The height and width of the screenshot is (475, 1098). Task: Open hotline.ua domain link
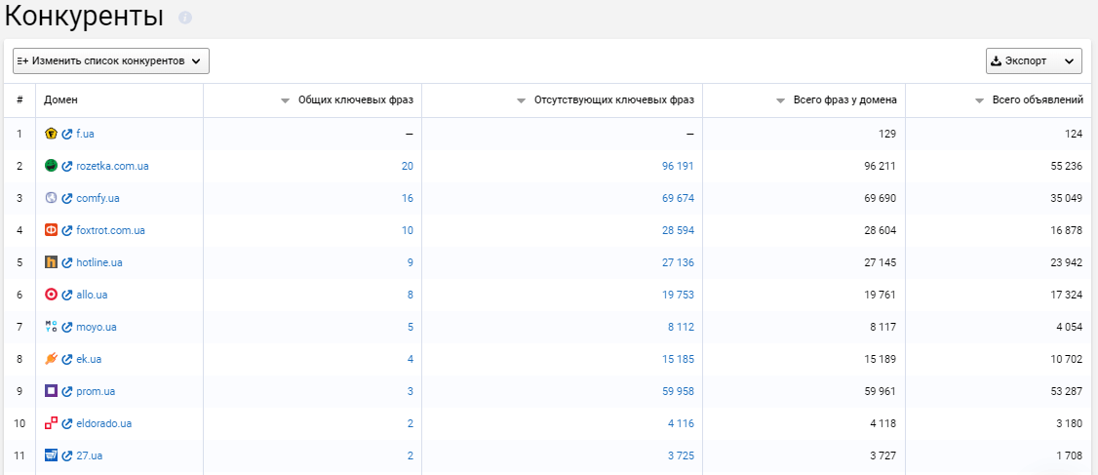[x=99, y=262]
